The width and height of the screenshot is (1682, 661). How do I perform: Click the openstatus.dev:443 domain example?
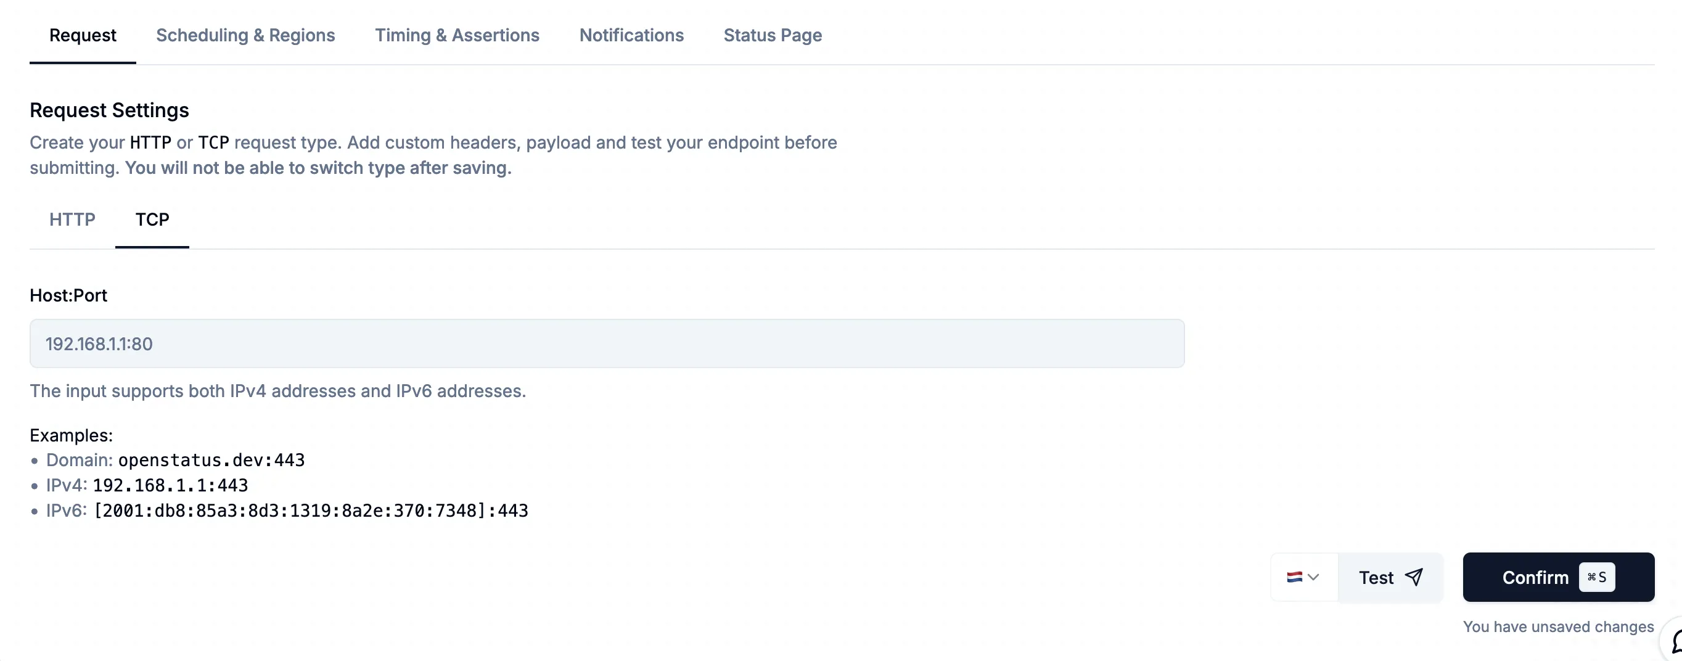(211, 461)
